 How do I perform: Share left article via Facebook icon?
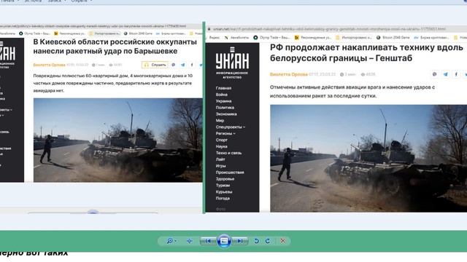pyautogui.click(x=192, y=65)
